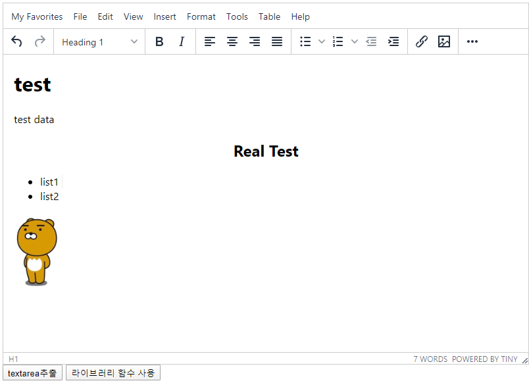529x385 pixels.
Task: Open the File menu
Action: point(80,16)
